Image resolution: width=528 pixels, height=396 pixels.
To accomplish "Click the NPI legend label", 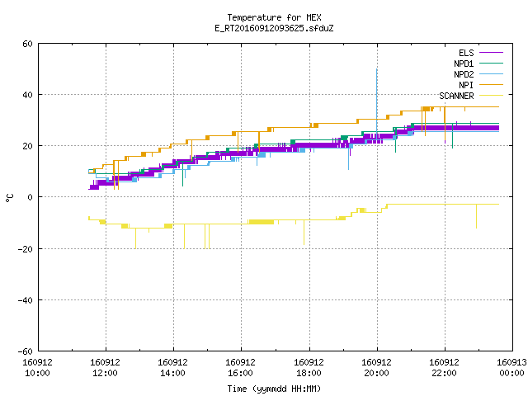I will [x=466, y=85].
